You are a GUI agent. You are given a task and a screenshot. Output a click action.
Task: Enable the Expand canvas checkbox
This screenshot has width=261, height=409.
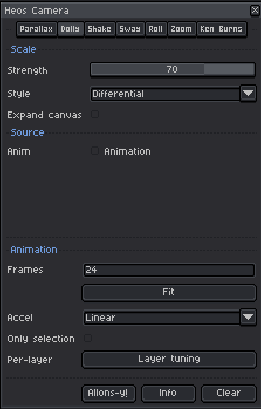95,114
